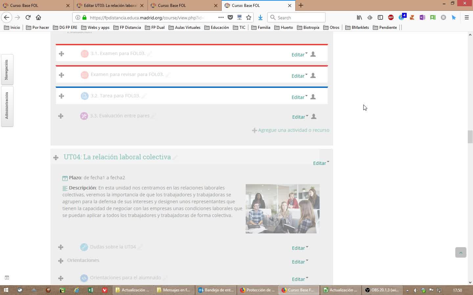Image resolution: width=473 pixels, height=295 pixels.
Task: Go back to the previous page
Action: click(x=7, y=17)
